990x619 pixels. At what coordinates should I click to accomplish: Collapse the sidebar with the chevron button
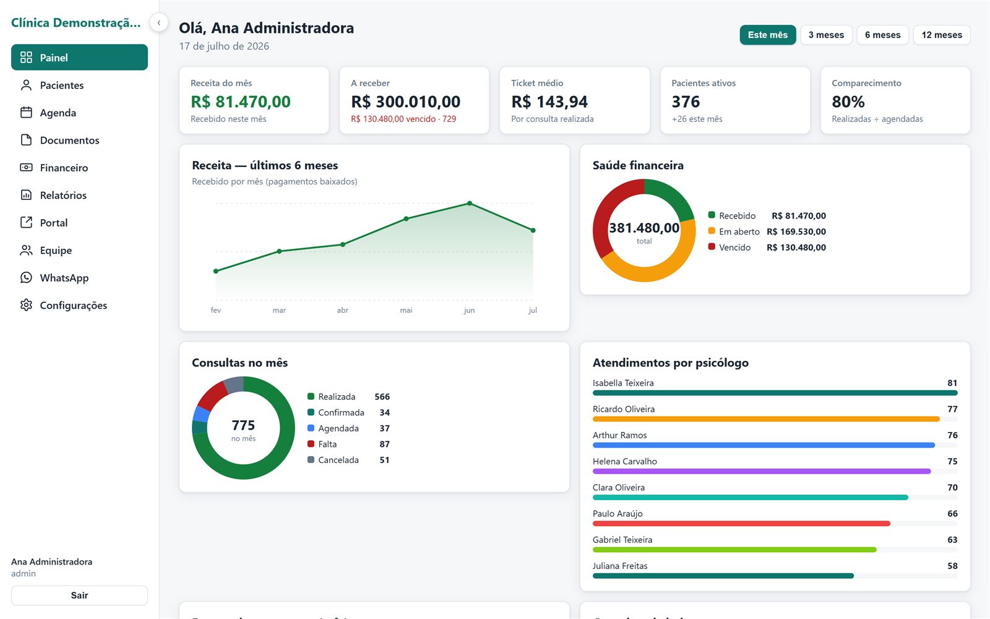pos(159,23)
